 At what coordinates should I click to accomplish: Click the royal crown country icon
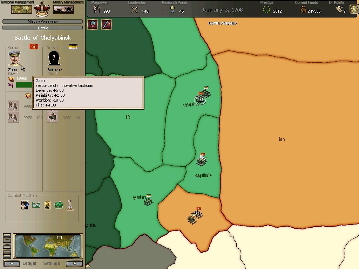(42, 9)
